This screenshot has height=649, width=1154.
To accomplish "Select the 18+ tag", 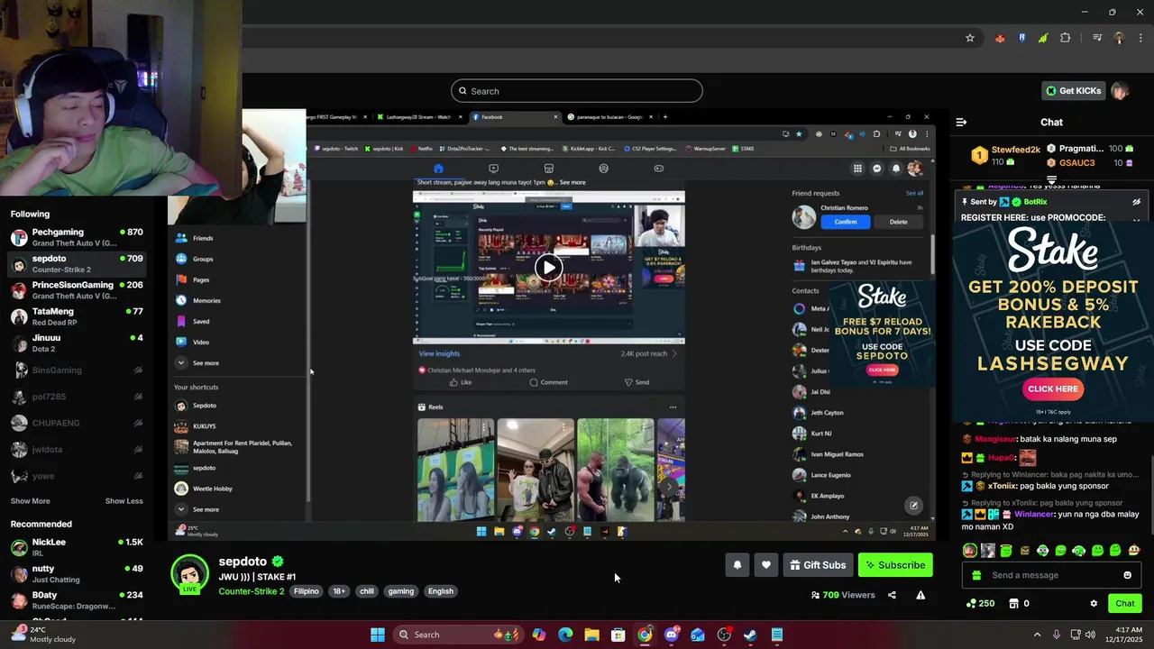I will coord(339,591).
